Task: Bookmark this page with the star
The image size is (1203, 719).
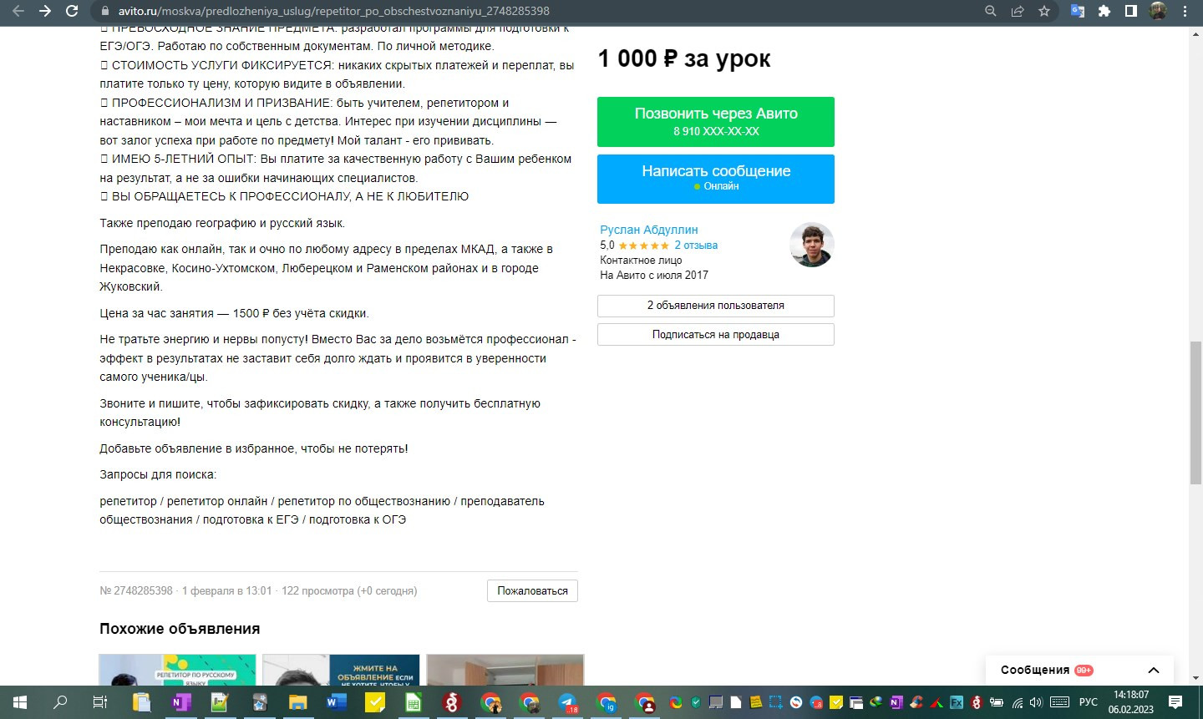Action: 1044,11
